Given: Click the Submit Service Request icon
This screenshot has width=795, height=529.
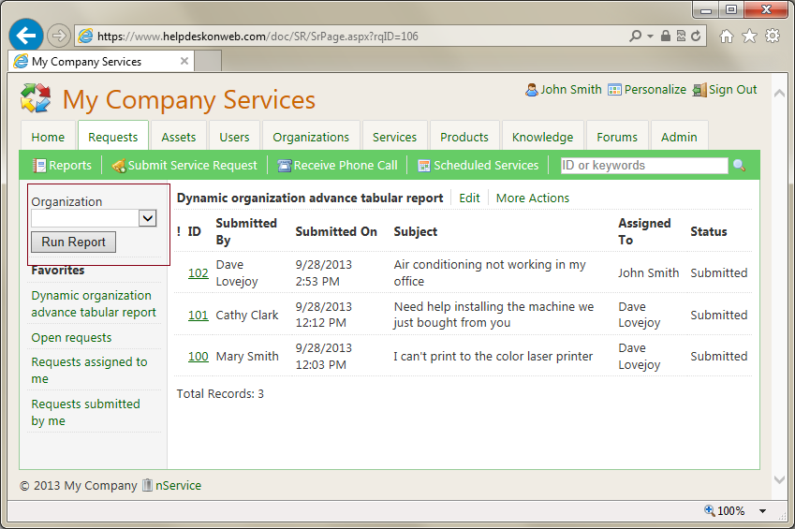Looking at the screenshot, I should (x=118, y=166).
